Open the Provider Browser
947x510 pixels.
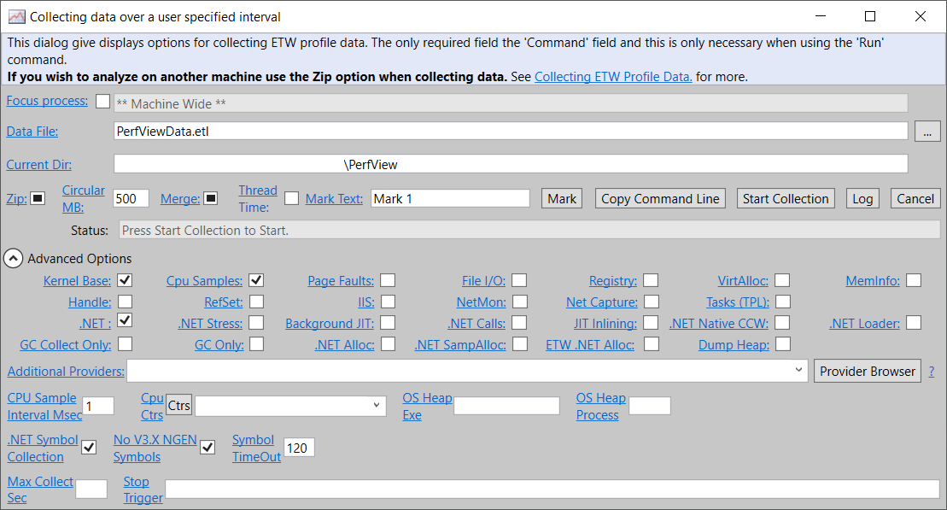868,371
